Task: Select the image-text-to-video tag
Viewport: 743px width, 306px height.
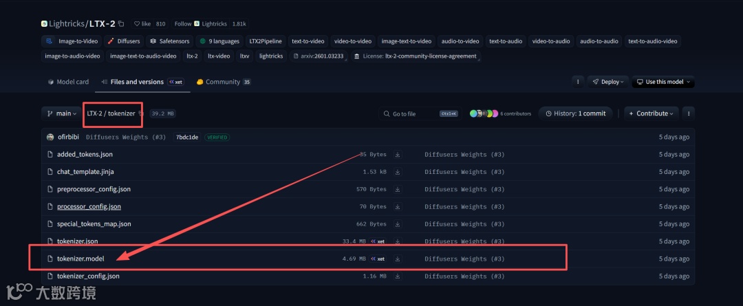Action: coord(407,41)
